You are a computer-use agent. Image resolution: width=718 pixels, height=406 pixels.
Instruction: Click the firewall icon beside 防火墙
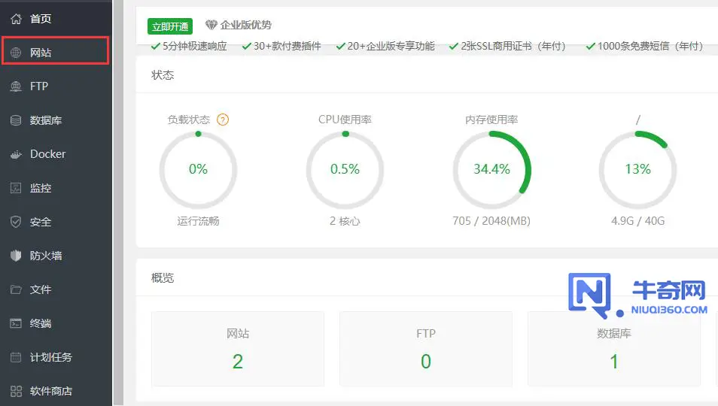(16, 256)
